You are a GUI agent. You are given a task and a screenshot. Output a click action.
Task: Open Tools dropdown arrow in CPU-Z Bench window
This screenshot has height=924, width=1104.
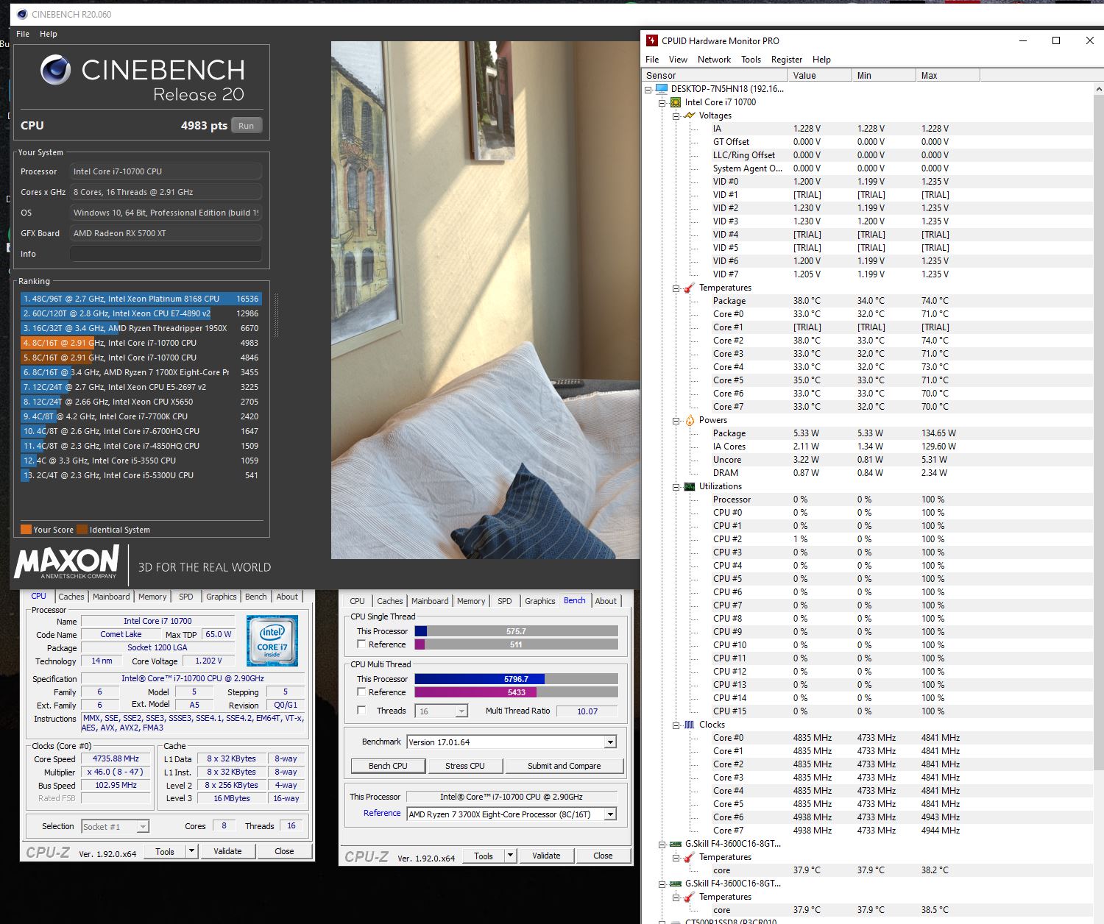tap(510, 856)
